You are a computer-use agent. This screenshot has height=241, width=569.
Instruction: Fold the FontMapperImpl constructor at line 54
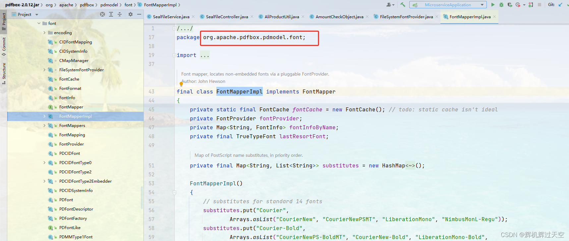coord(174,192)
